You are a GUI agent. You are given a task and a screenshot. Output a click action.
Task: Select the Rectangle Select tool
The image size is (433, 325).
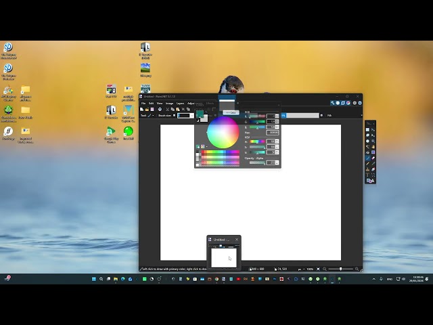(x=367, y=129)
